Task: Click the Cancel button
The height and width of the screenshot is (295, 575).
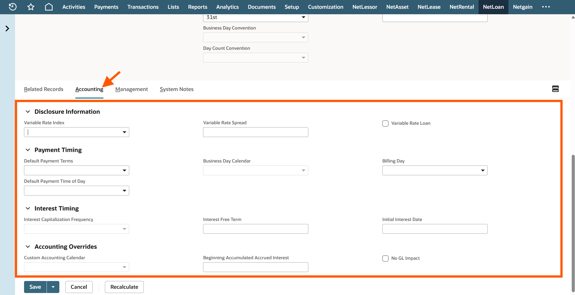Action: 79,287
